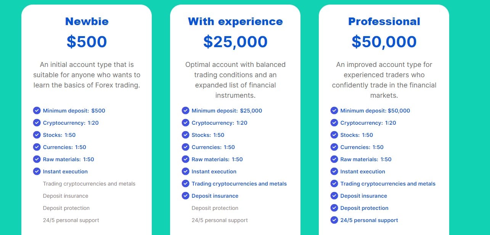Click check icon beside With experience Deposit insurance
This screenshot has width=490, height=235.
(x=185, y=196)
